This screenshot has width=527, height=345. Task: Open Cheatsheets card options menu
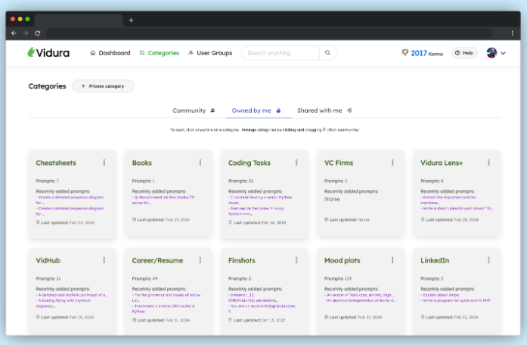click(x=104, y=163)
